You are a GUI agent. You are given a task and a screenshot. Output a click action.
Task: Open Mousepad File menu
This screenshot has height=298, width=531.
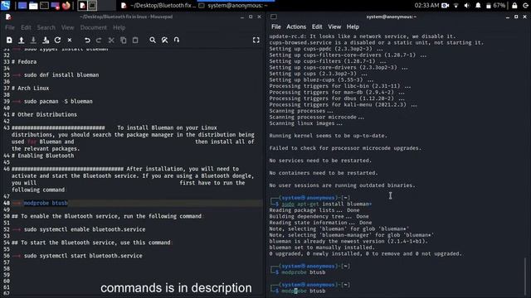[10, 27]
